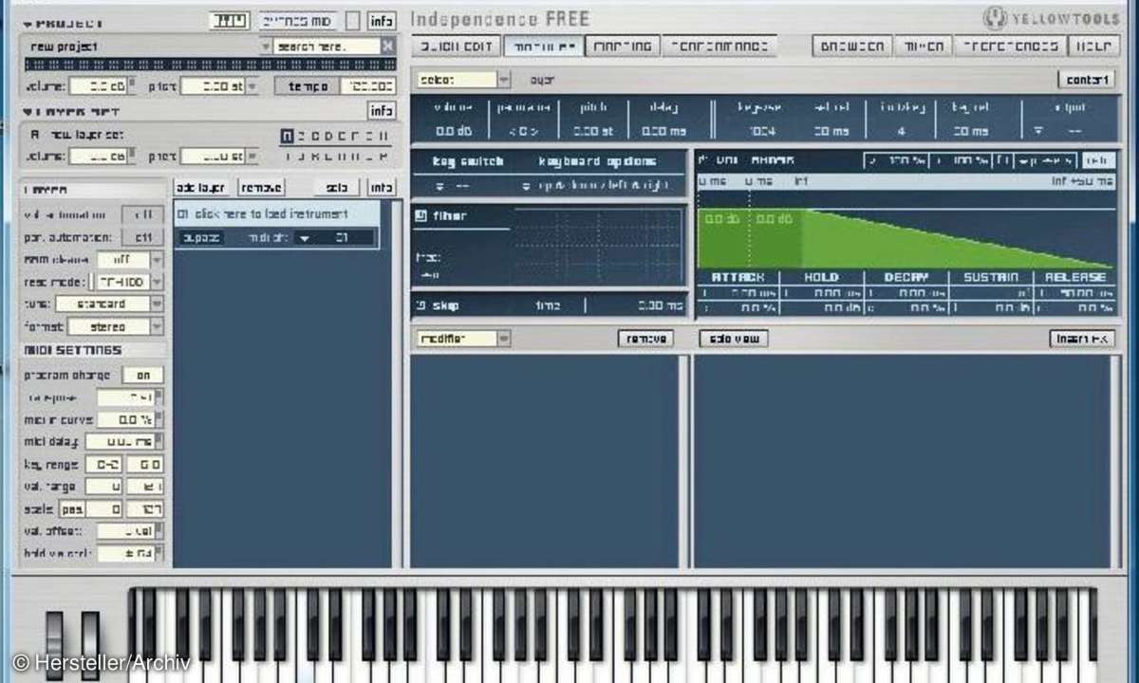Click the Project volume field
The image size is (1139, 683).
tap(99, 86)
